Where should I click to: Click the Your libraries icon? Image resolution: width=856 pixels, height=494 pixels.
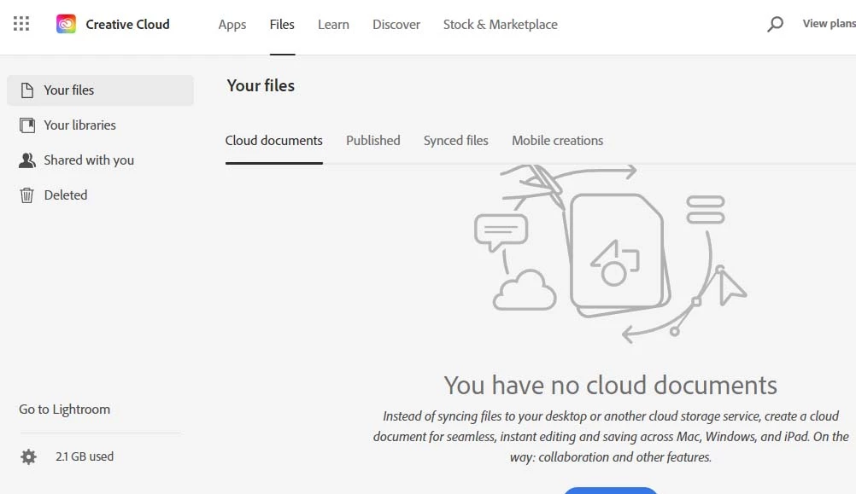point(26,125)
